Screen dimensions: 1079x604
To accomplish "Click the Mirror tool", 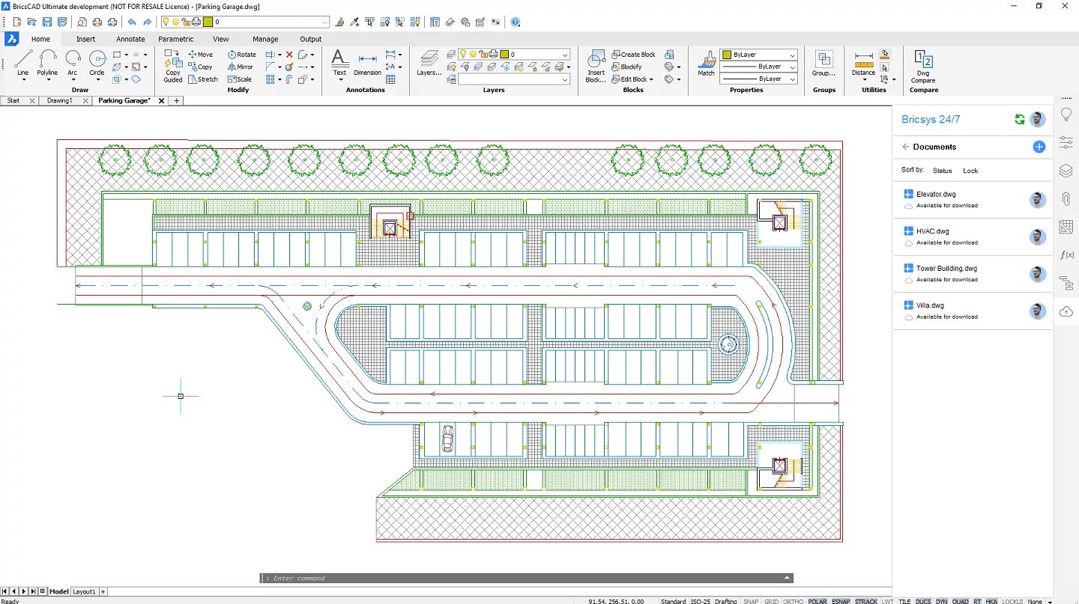I will tap(241, 67).
